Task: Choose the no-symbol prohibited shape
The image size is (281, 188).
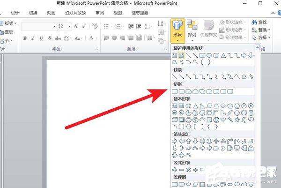Action: (195, 120)
